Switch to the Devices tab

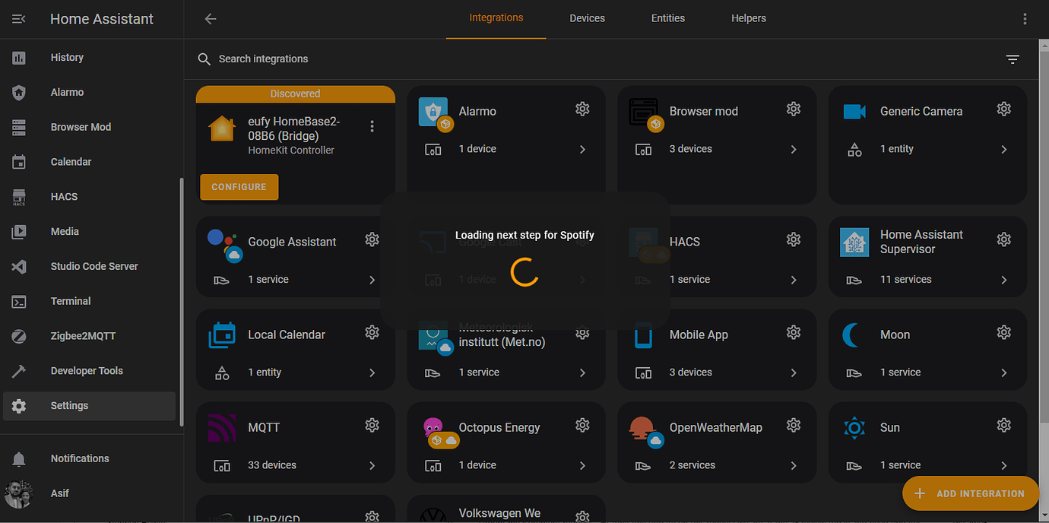(587, 18)
